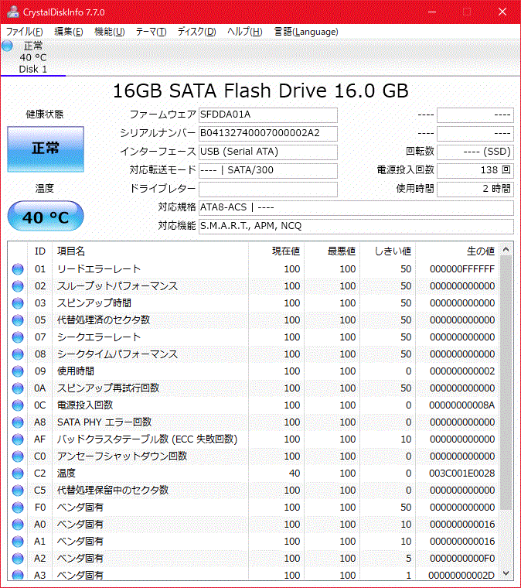Click status orb for 温度 attribute row
521x588 pixels.
coord(18,473)
